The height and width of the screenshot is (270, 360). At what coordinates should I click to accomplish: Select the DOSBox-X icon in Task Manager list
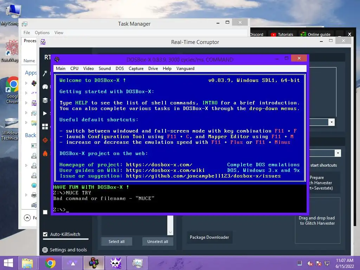tap(34, 83)
